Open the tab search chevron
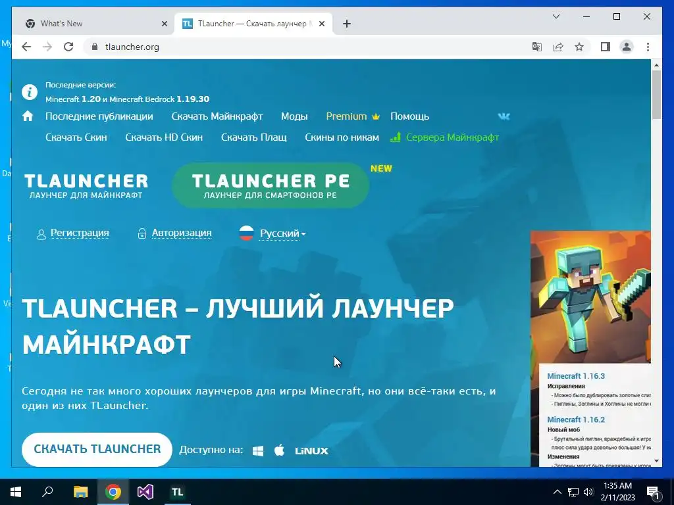Image resolution: width=674 pixels, height=505 pixels. point(556,16)
